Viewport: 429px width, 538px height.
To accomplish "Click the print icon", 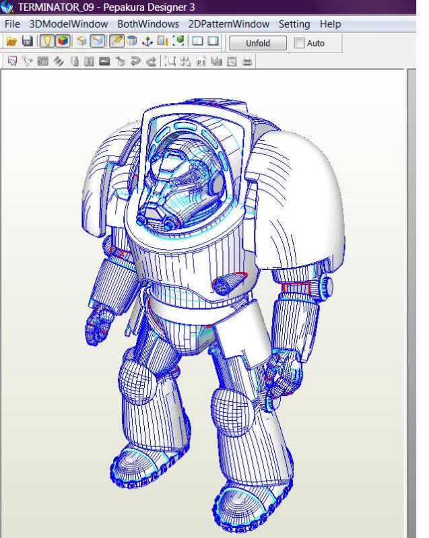I will (247, 61).
